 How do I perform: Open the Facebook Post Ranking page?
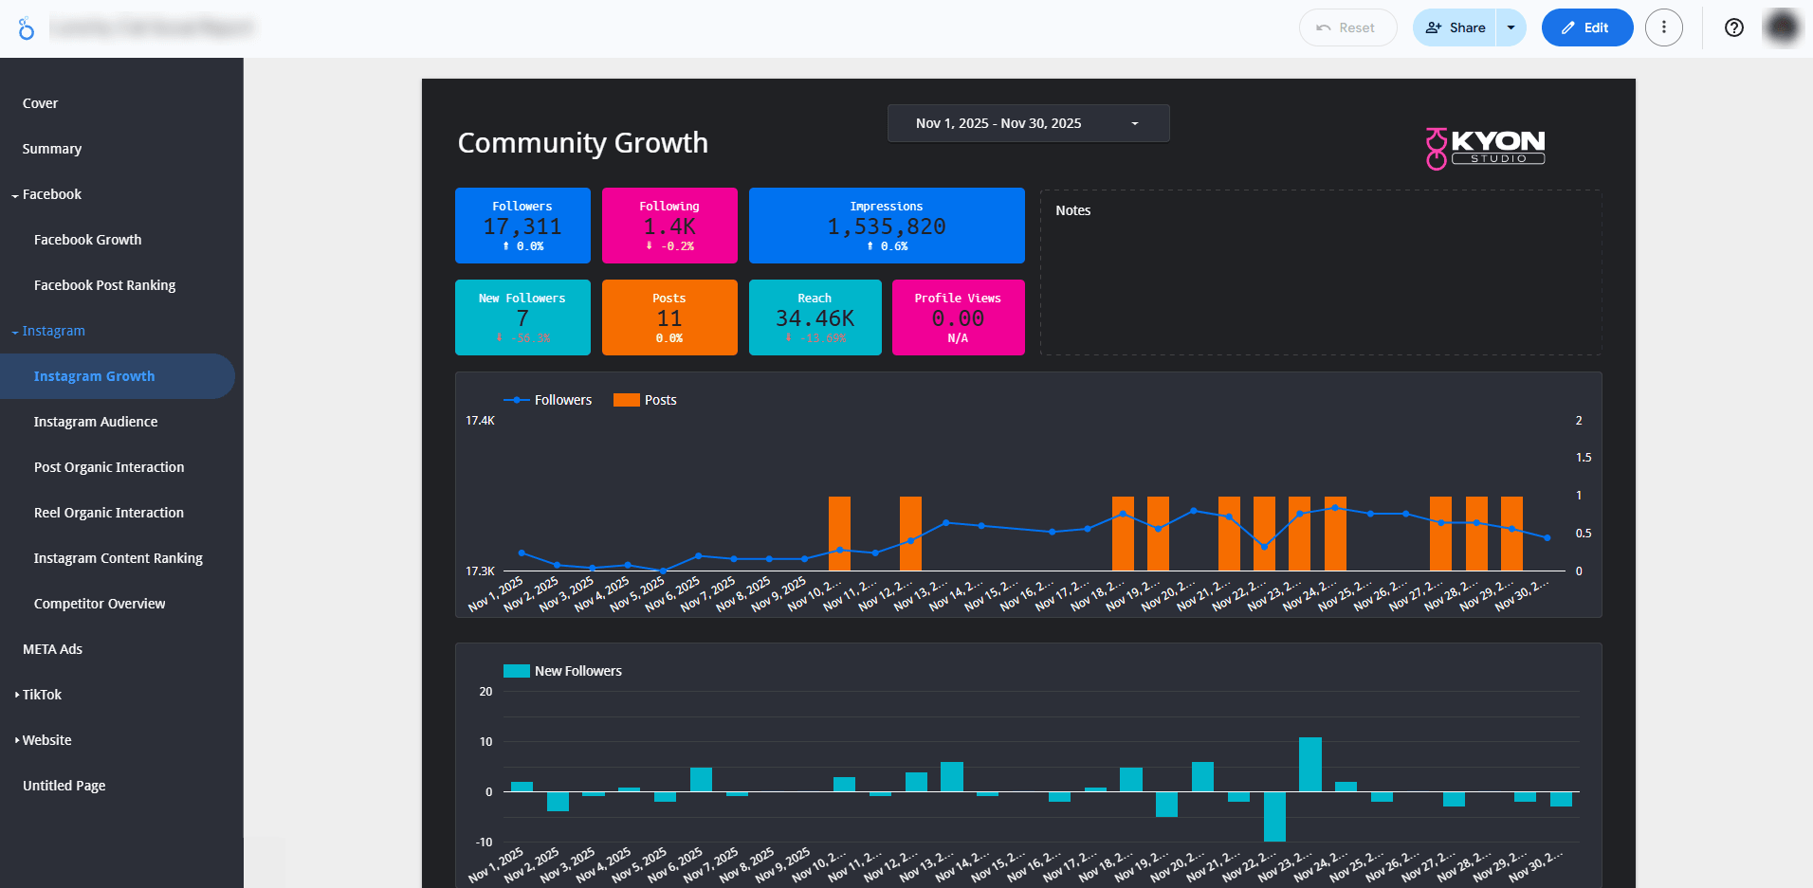point(105,285)
